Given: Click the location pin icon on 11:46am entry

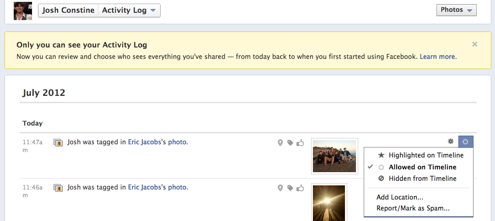Looking at the screenshot, I should 280,188.
